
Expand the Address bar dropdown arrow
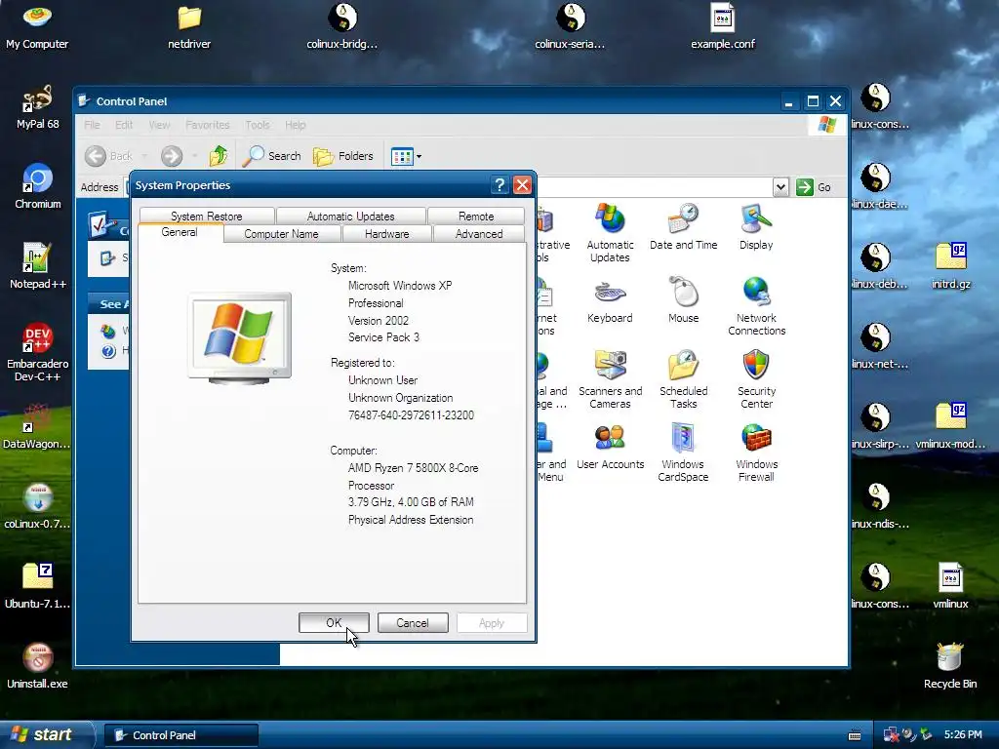(780, 187)
